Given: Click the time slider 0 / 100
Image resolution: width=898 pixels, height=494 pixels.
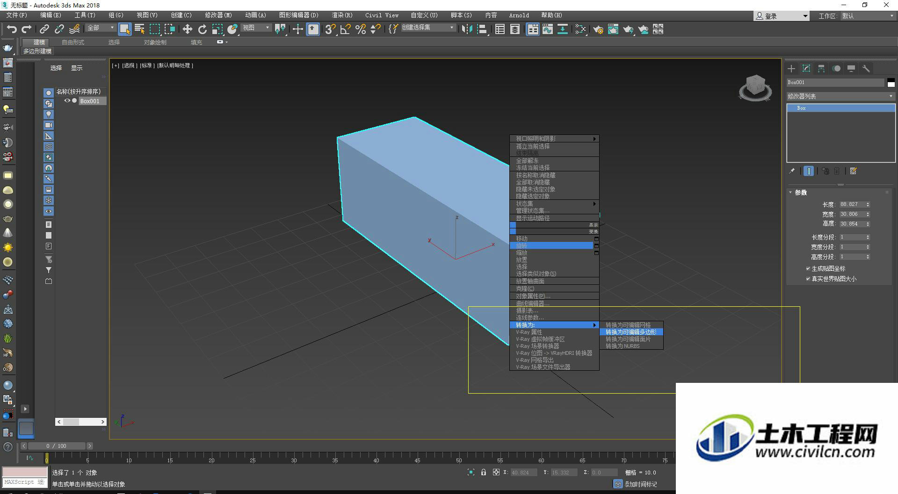Looking at the screenshot, I should click(56, 446).
